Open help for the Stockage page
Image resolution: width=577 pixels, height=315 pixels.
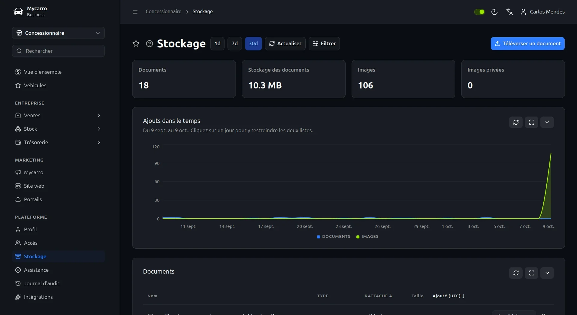coord(149,44)
